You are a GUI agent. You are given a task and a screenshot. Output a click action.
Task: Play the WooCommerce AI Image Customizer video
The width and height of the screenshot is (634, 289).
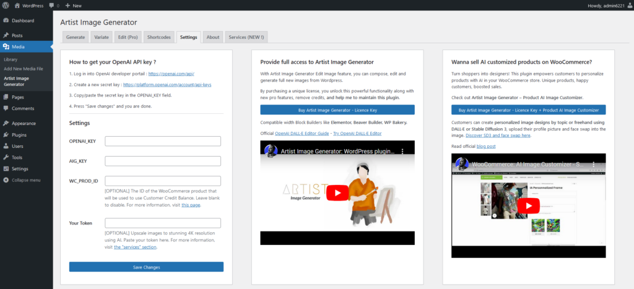529,205
